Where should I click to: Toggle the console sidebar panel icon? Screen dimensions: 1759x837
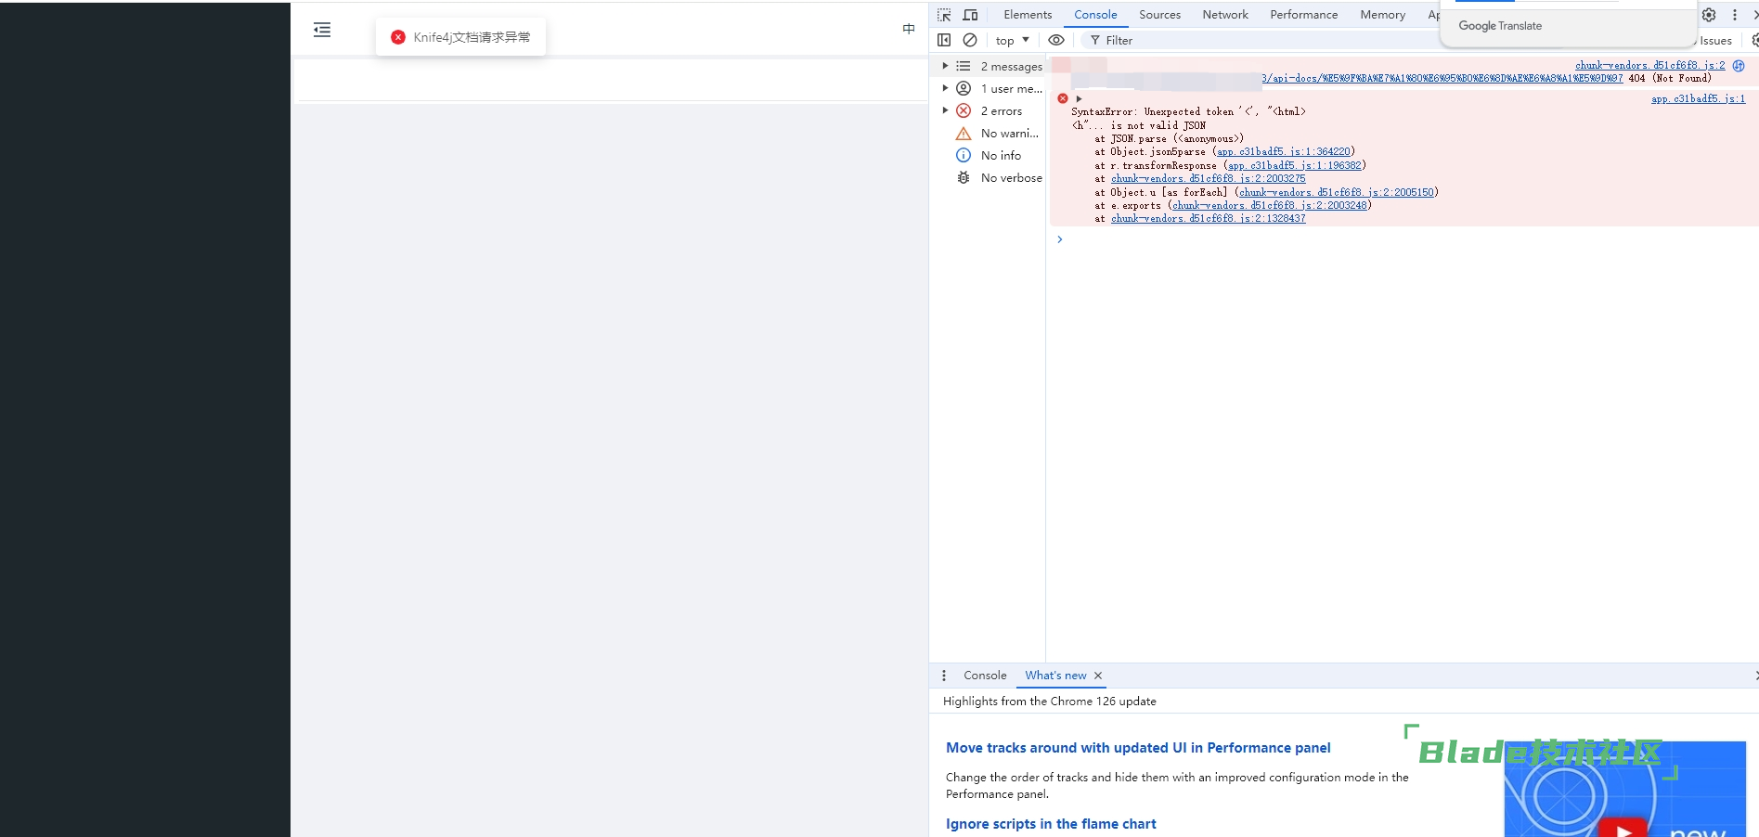(x=944, y=40)
